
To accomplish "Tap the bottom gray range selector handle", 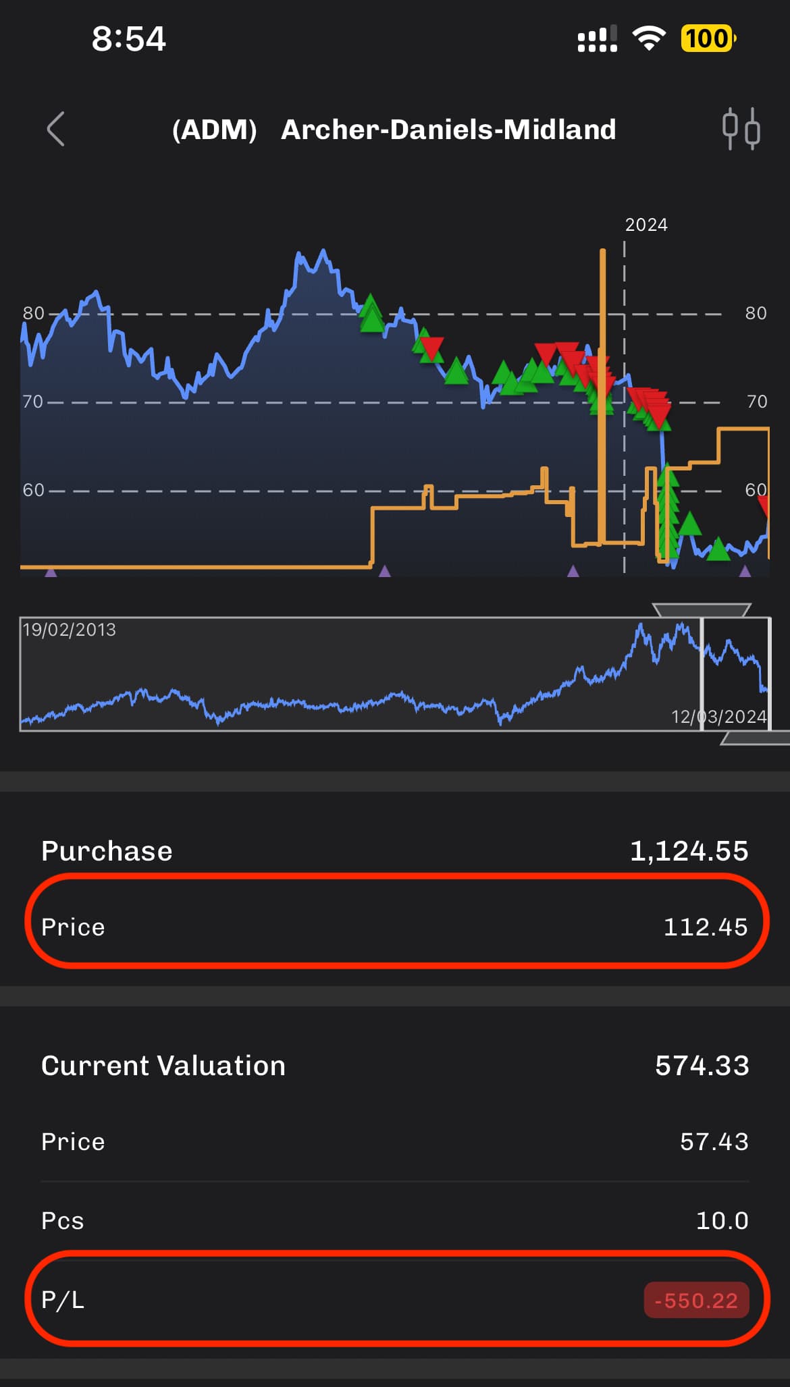I will click(755, 738).
